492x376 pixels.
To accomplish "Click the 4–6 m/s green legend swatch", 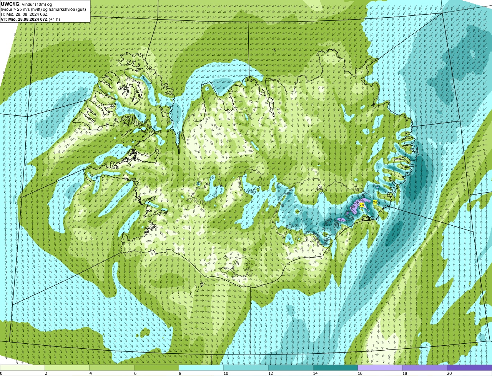I will pos(112,368).
